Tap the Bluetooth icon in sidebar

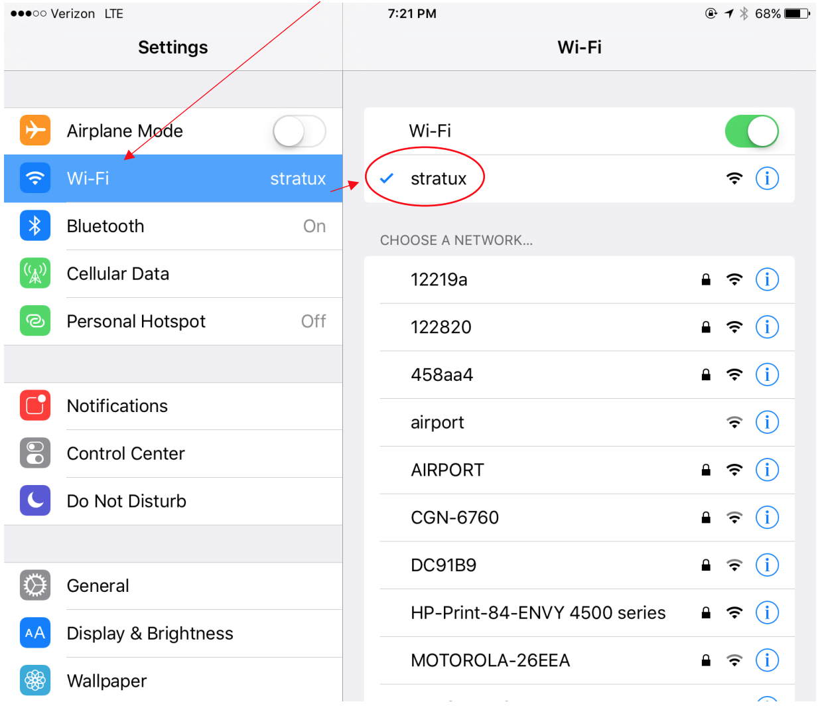click(x=35, y=226)
